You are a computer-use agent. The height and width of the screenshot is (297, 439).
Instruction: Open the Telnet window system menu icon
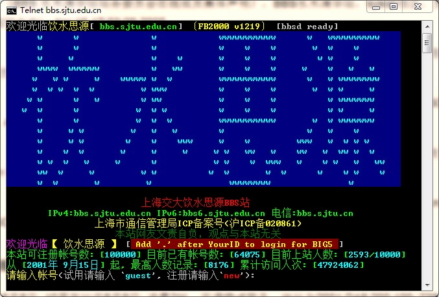[x=12, y=10]
